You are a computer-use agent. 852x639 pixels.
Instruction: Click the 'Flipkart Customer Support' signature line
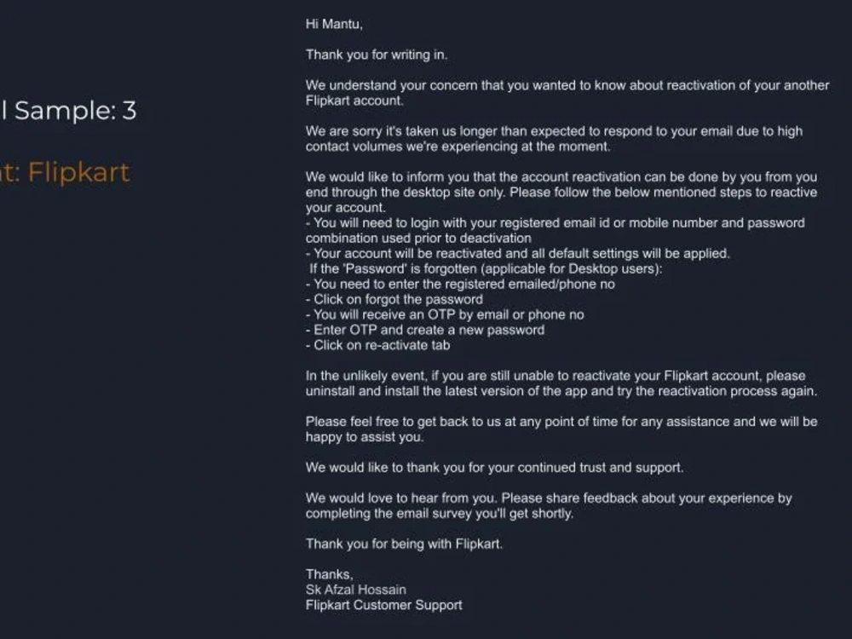tap(383, 605)
